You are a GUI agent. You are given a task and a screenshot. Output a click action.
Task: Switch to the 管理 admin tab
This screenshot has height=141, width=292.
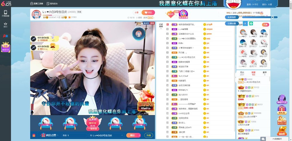pos(253,73)
